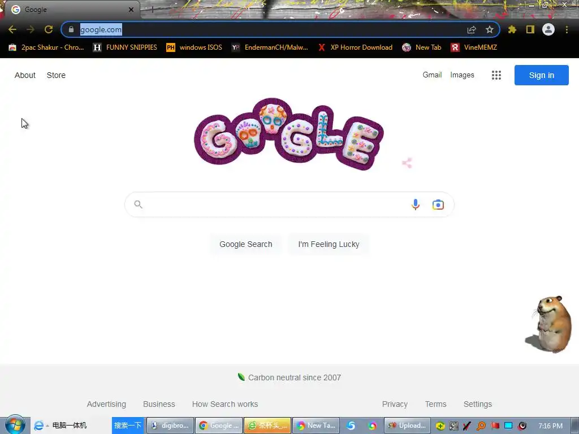
Task: Click the speaker volume tray icon
Action: pyautogui.click(x=522, y=426)
